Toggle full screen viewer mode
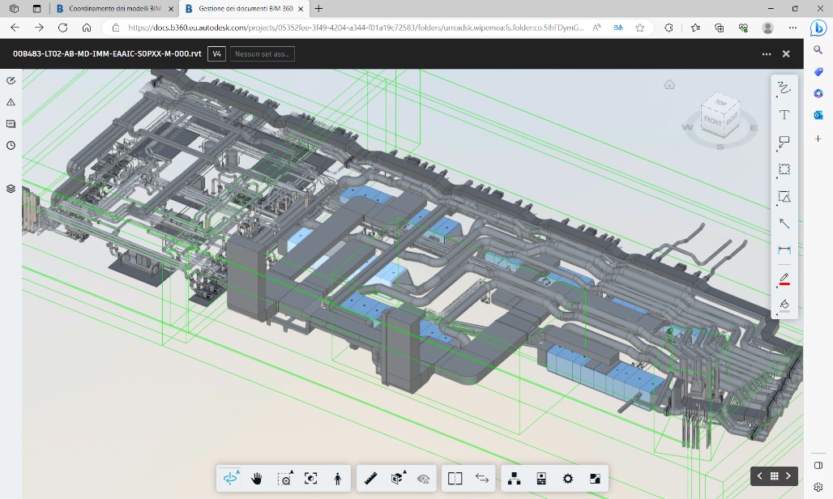This screenshot has height=499, width=833. pyautogui.click(x=595, y=479)
